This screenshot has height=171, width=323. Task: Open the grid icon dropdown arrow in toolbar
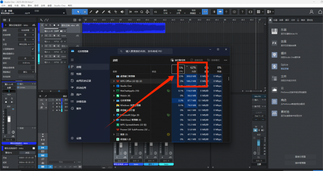tap(263, 12)
